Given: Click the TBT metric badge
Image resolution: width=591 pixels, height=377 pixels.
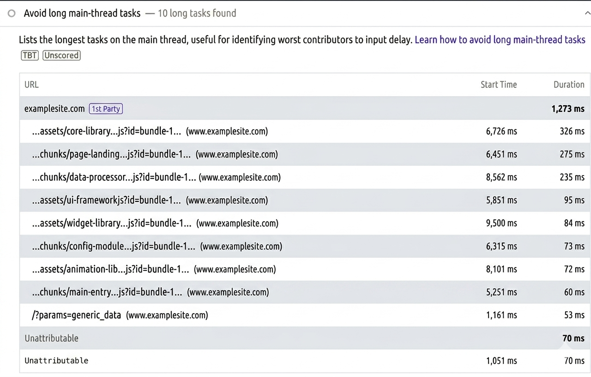Looking at the screenshot, I should pos(30,55).
